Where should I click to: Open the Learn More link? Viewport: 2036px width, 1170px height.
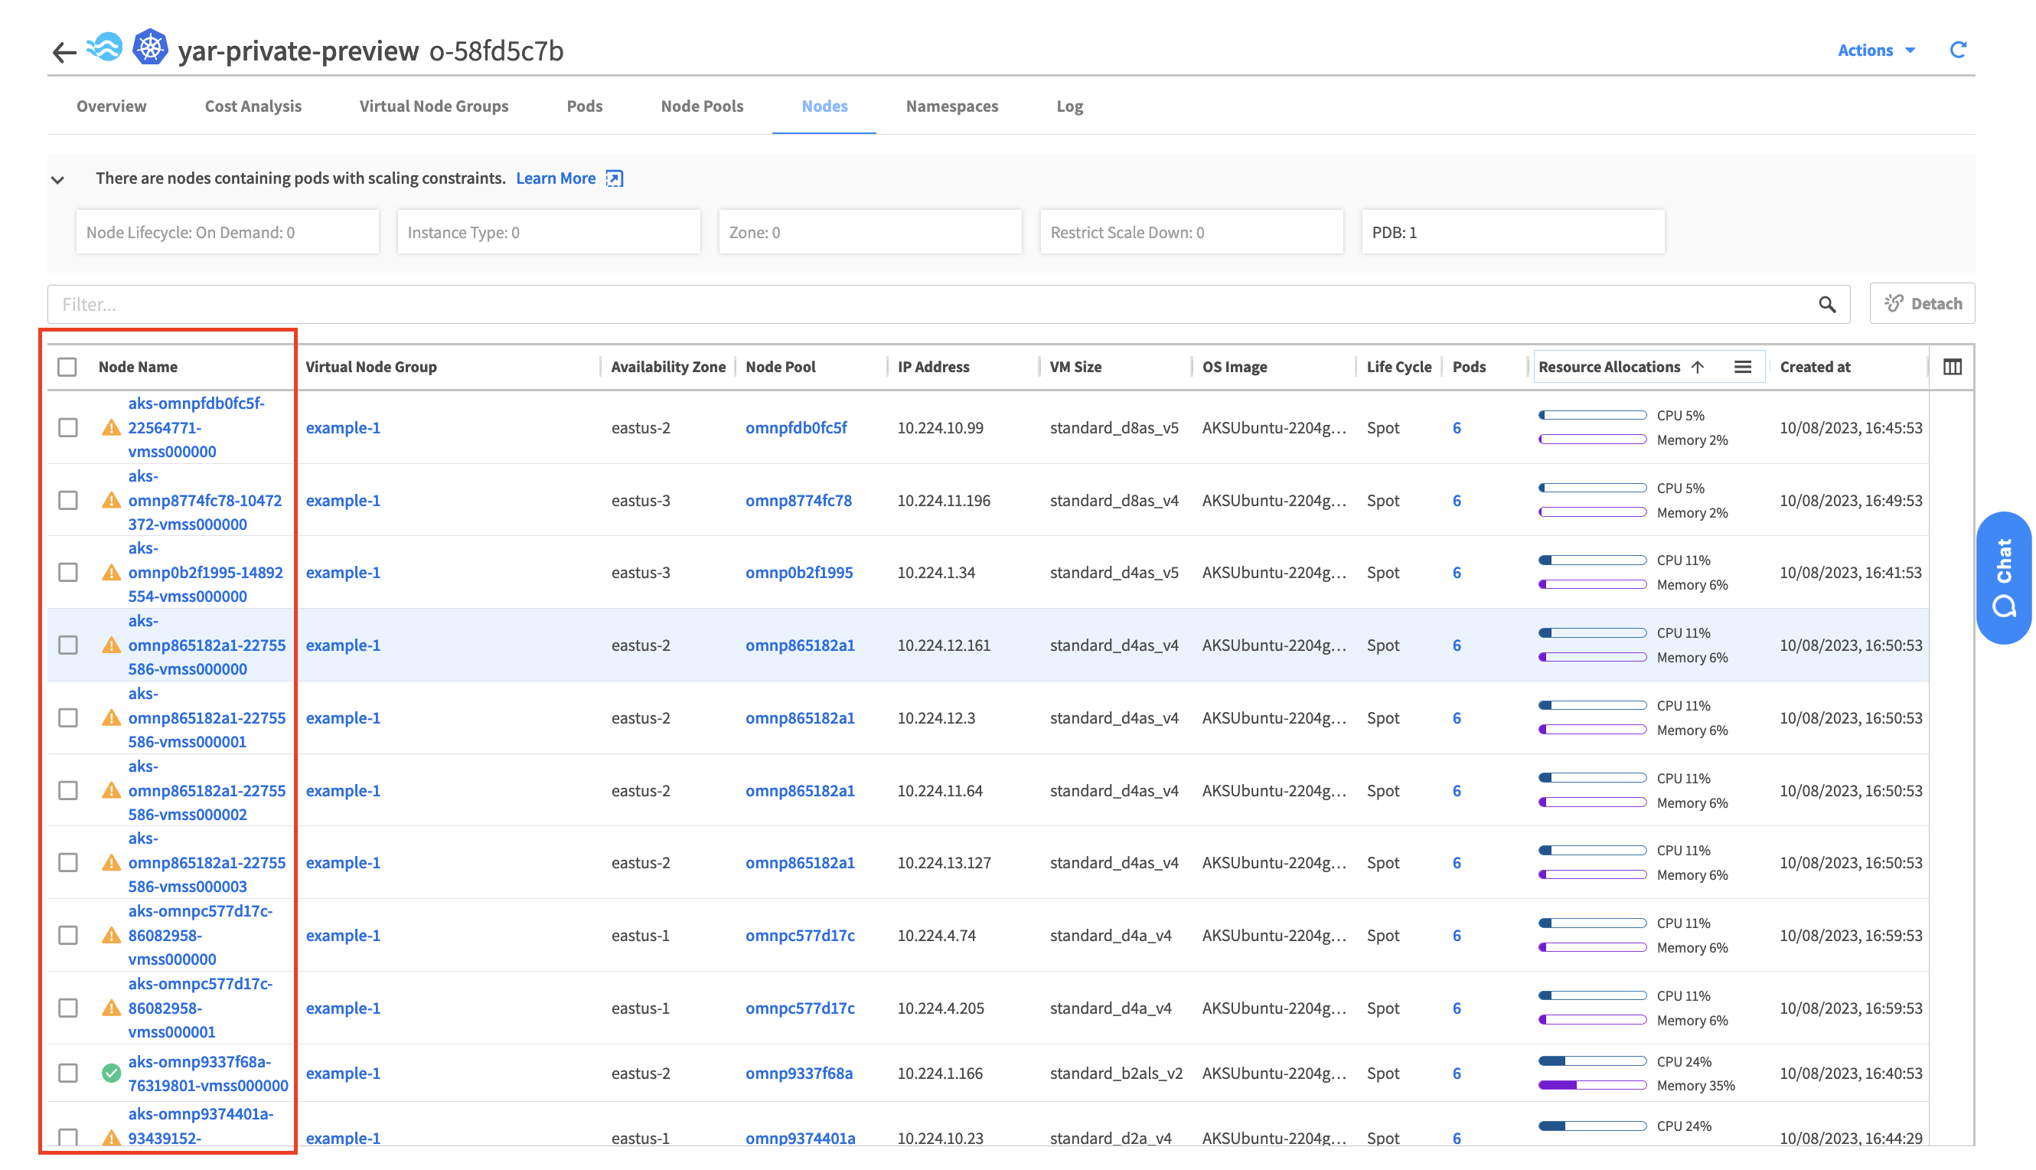[x=556, y=178]
